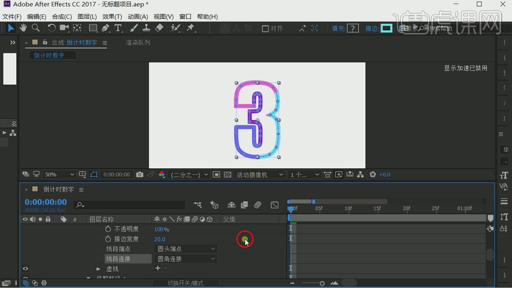Select the Zoom magnifier tool

pos(36,28)
